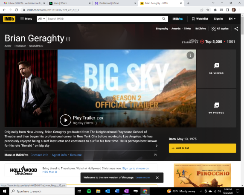Click the Learn more link in the notification
Screen dimensions: 244x195
[x=142, y=178]
